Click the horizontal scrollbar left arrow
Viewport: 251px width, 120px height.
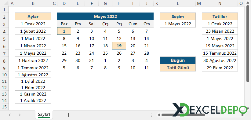point(159,115)
